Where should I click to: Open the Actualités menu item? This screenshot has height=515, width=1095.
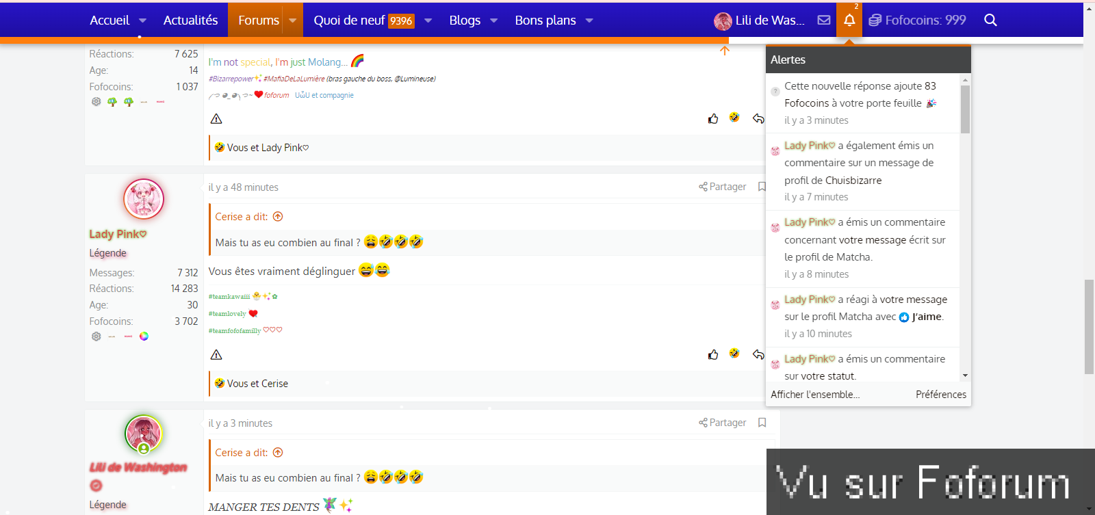(x=190, y=21)
